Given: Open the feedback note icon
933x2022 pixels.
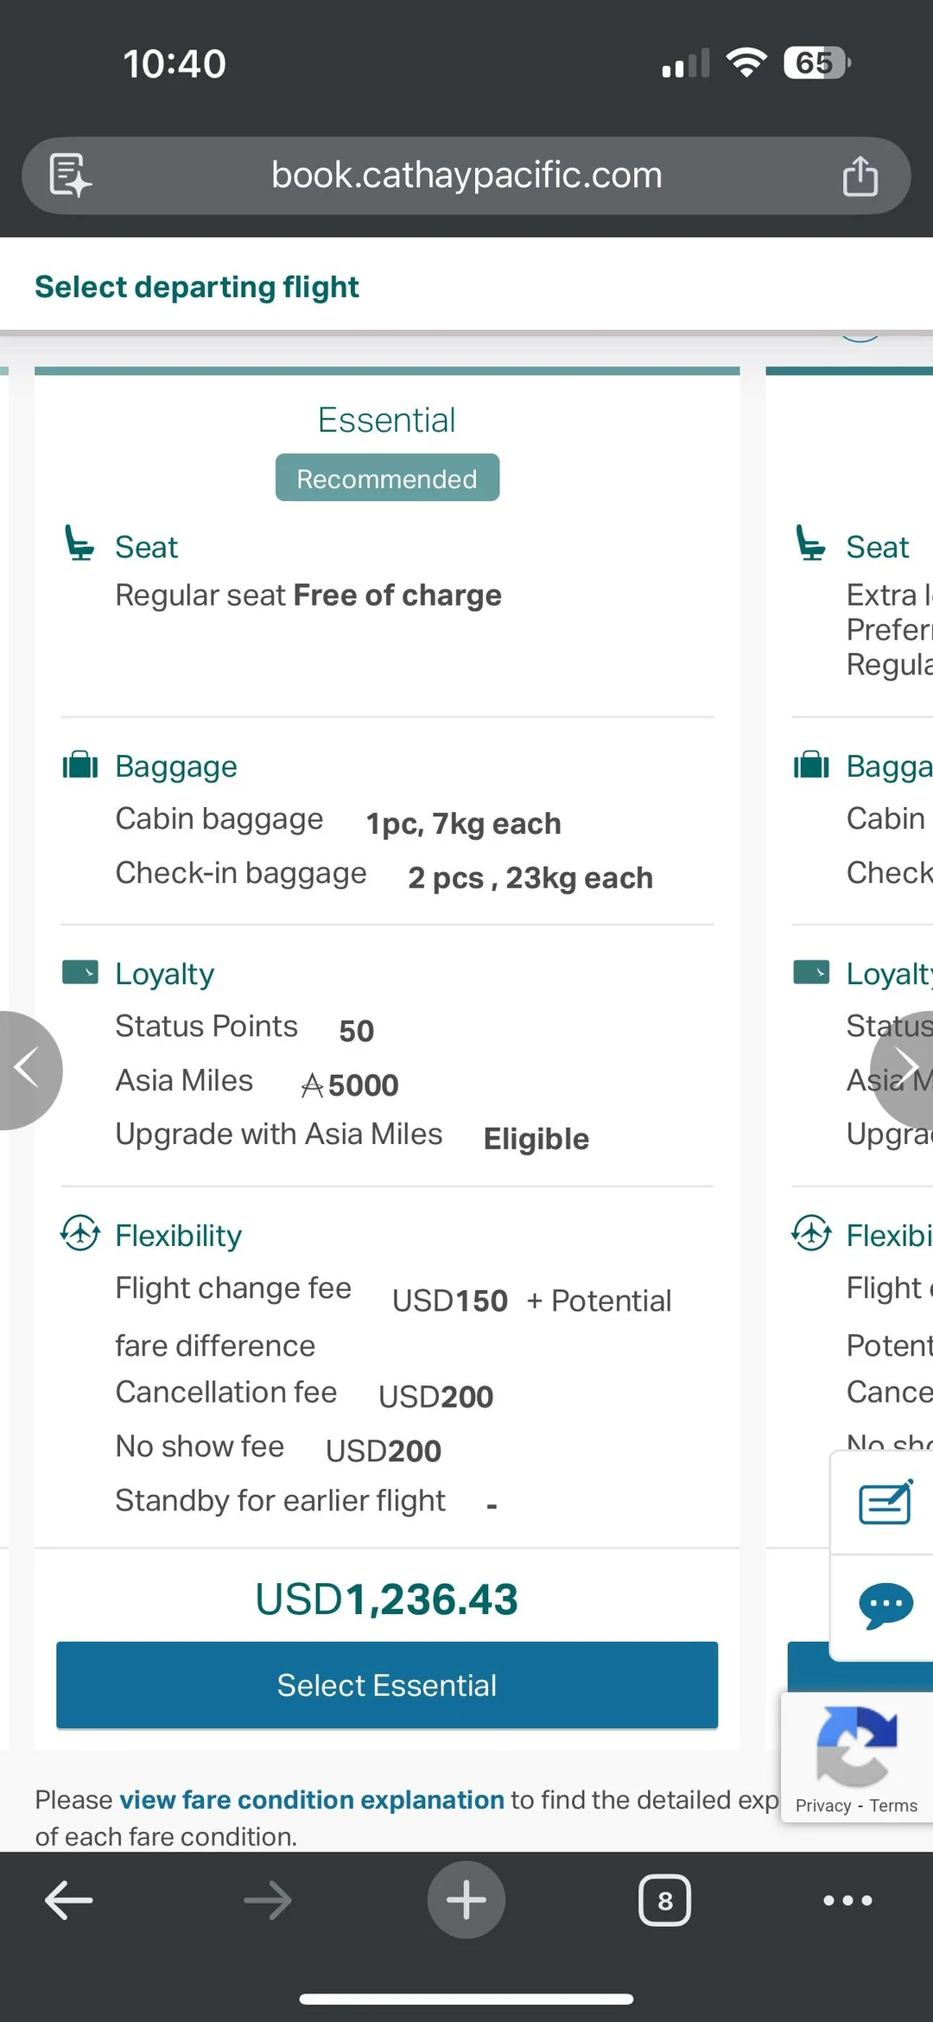Looking at the screenshot, I should coord(885,1504).
